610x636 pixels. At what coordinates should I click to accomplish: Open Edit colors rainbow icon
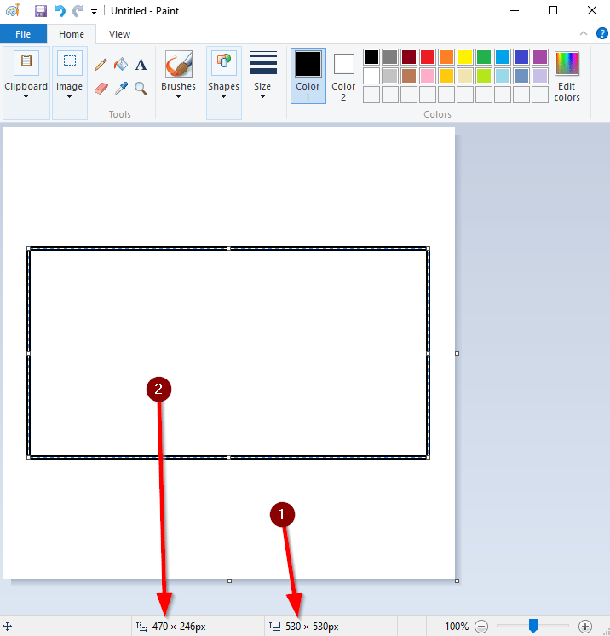click(567, 64)
